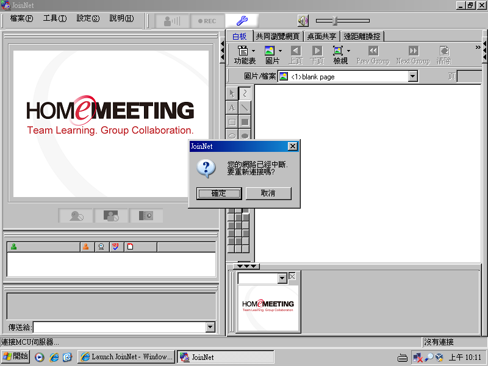The image size is (488, 366).
Task: Click the 連接MCU伺服器... status bar text
Action: tap(30, 342)
